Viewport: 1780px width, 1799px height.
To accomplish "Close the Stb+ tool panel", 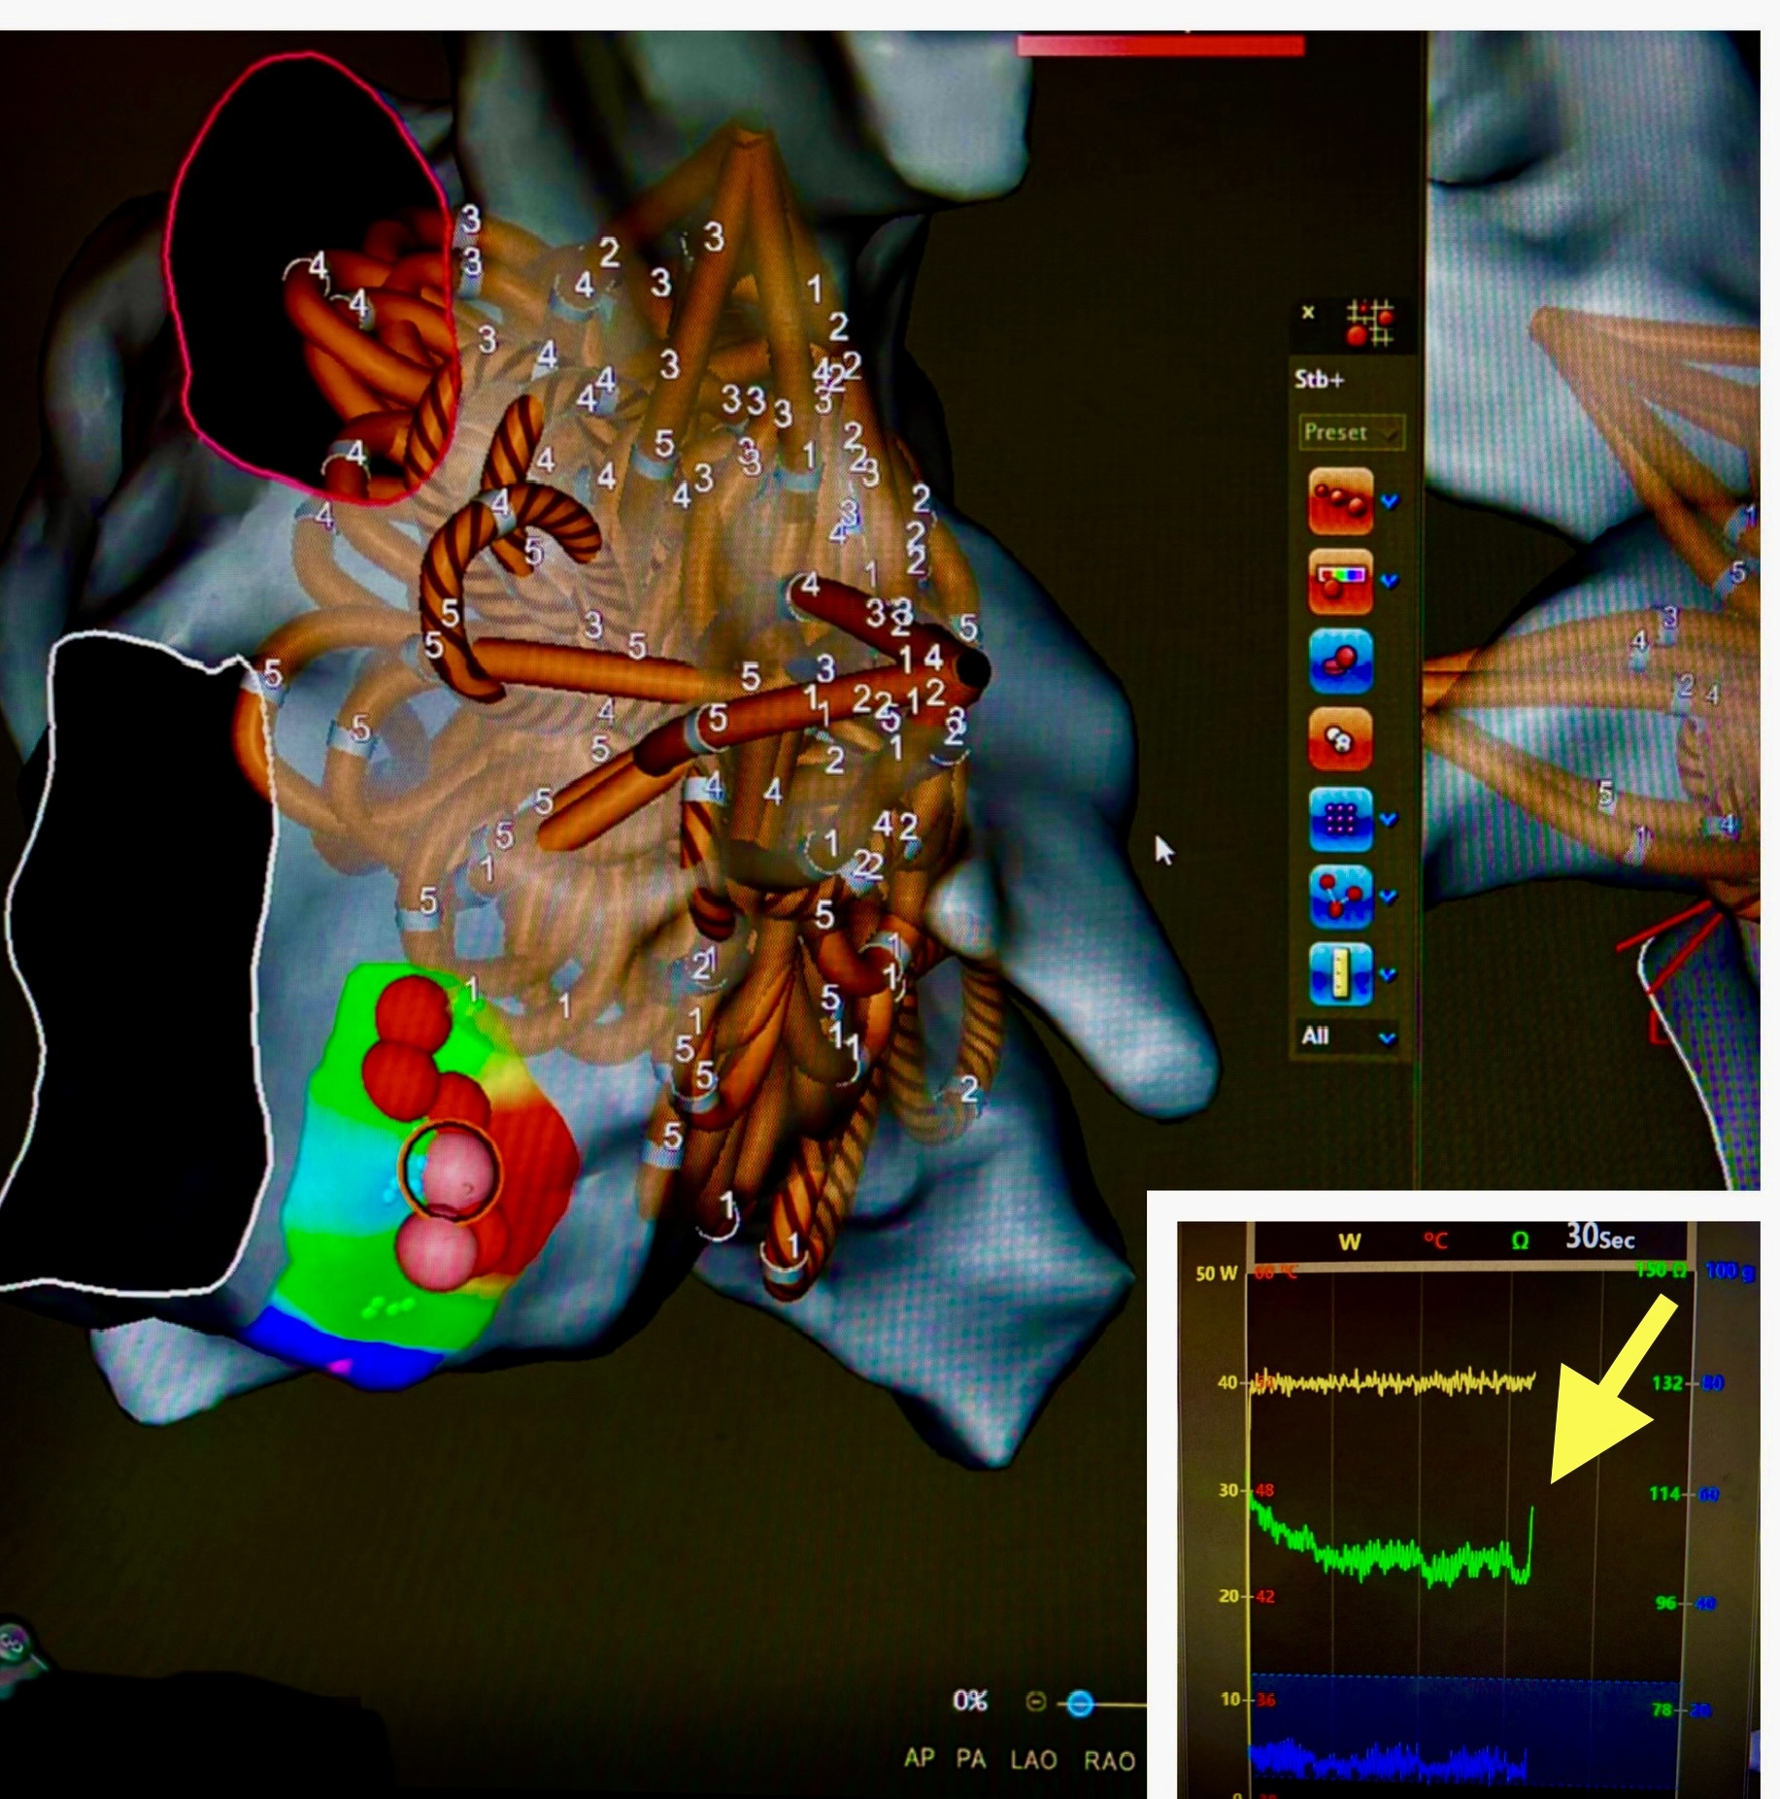I will click(x=1308, y=312).
